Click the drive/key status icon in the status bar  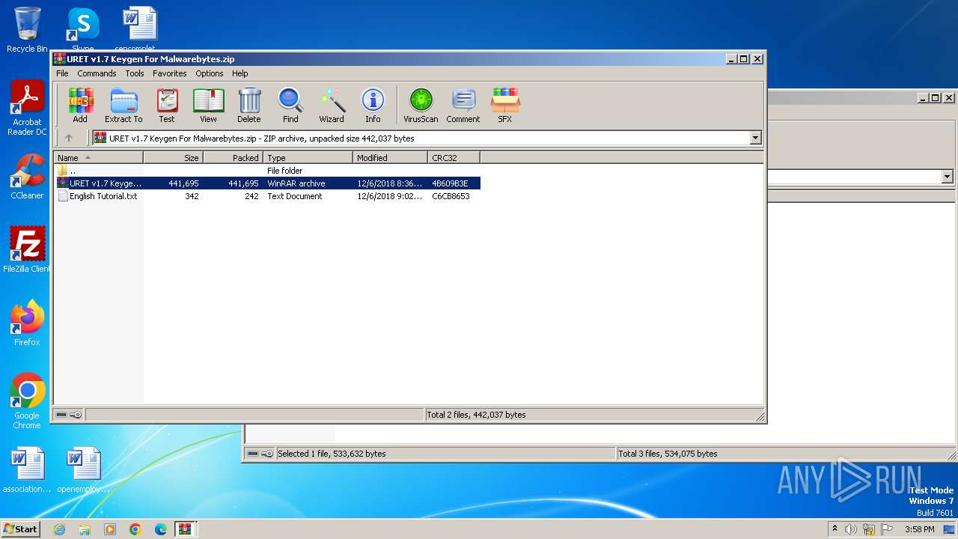[x=69, y=415]
